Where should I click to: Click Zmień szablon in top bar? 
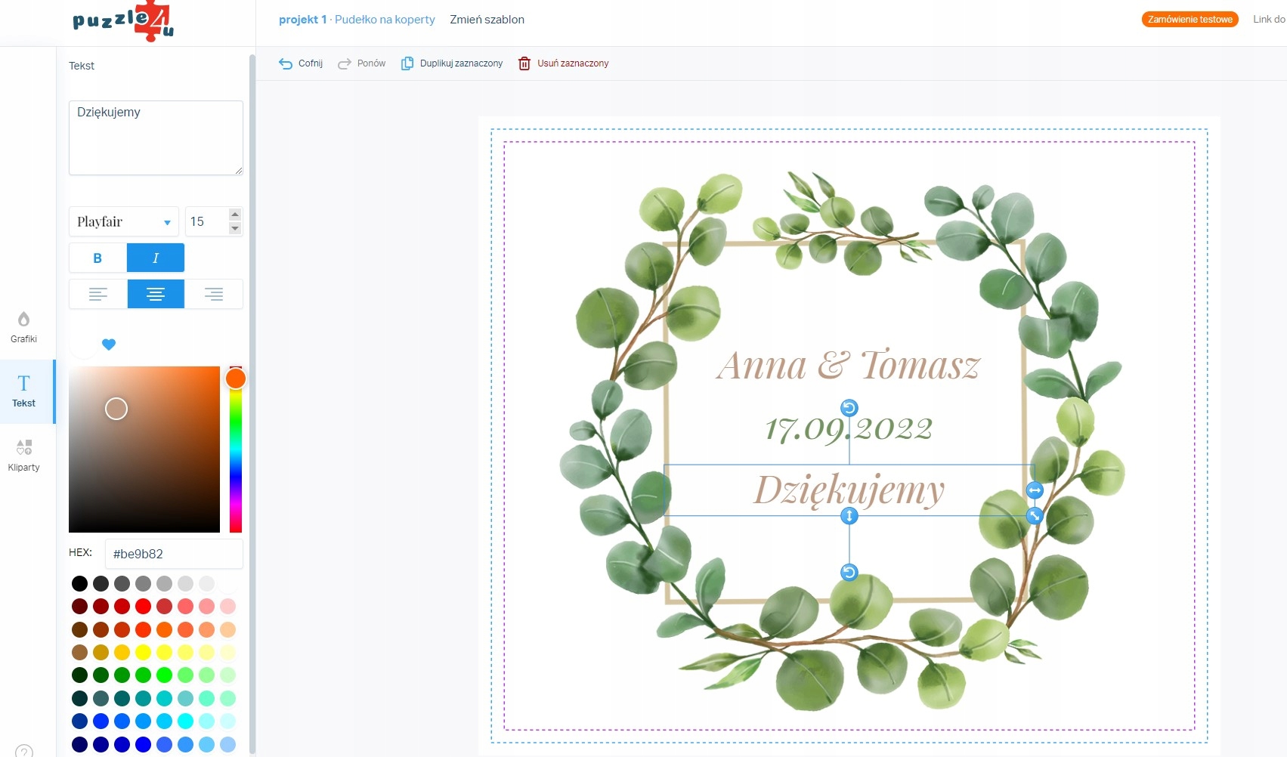pos(487,20)
